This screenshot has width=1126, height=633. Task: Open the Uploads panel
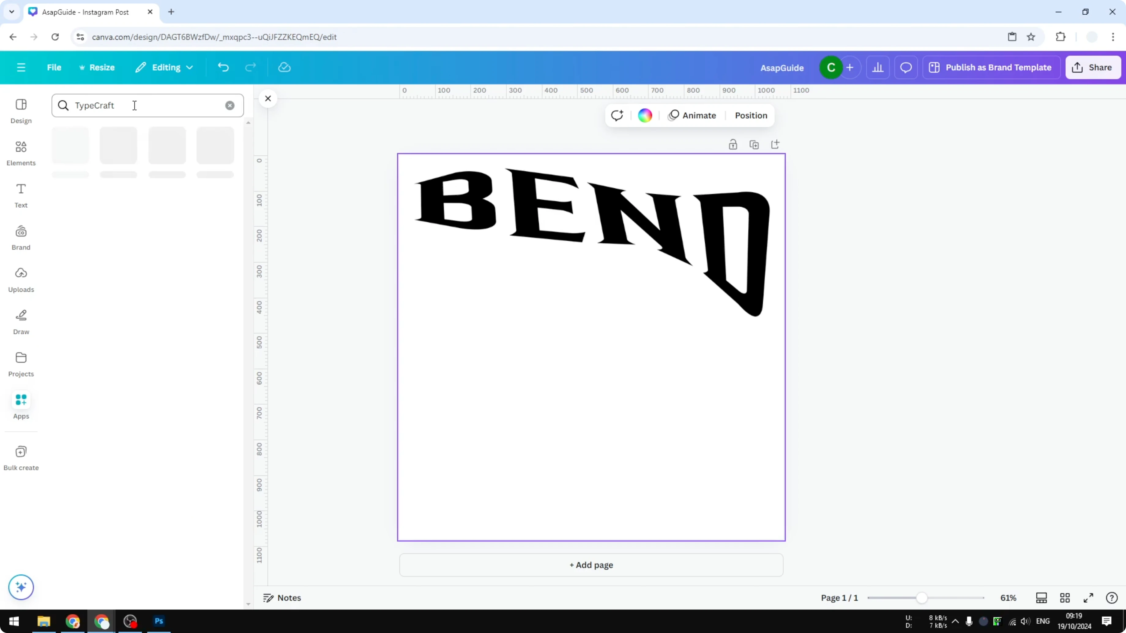pos(21,280)
